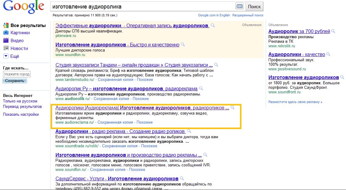346x190 pixels.
Task: Click the film icon beside Видео
Action: 6,40
